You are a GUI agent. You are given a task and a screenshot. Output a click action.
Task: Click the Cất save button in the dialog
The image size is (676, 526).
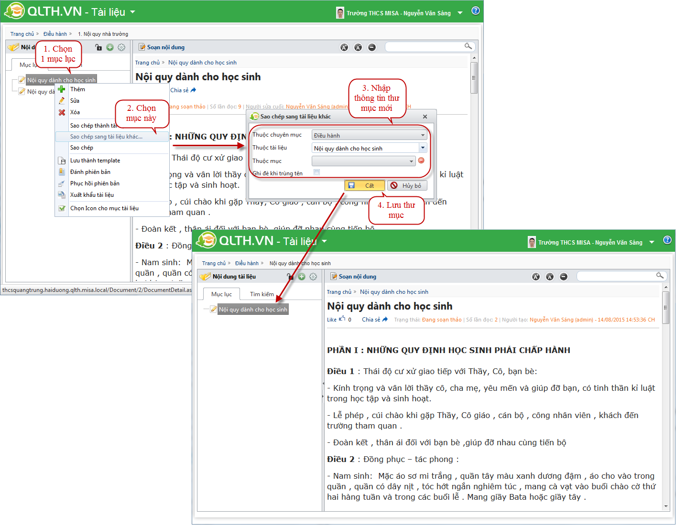pyautogui.click(x=365, y=185)
